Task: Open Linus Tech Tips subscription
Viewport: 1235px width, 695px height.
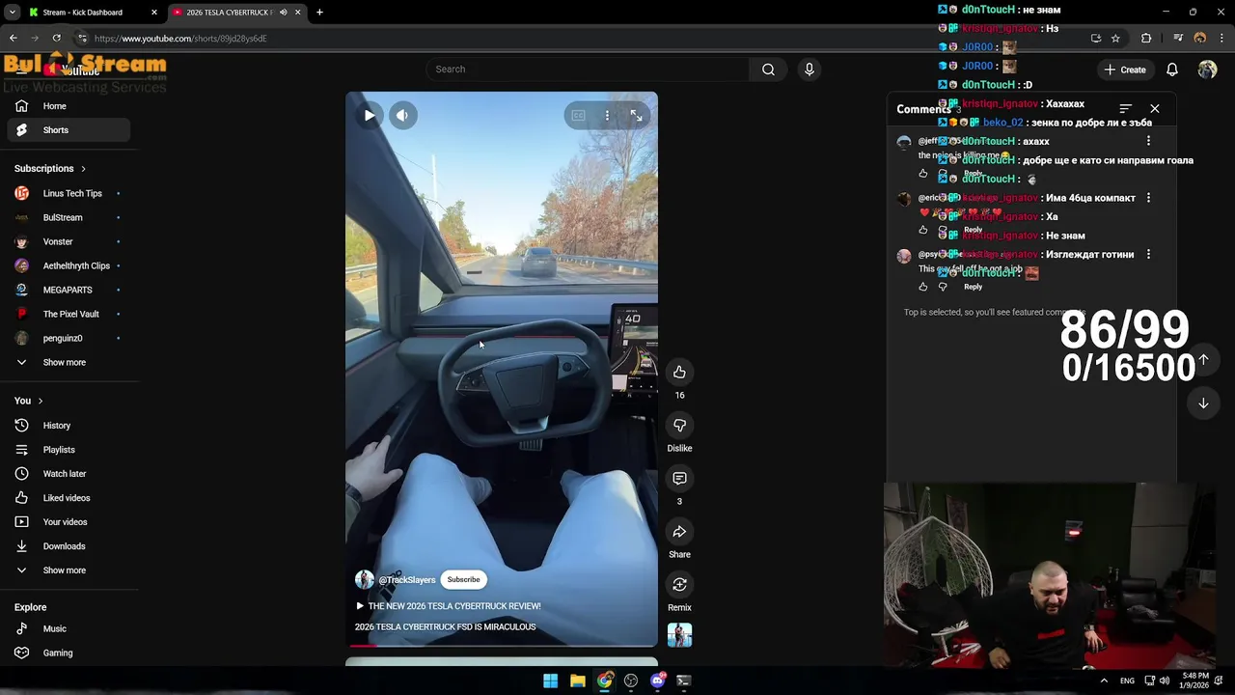Action: pyautogui.click(x=68, y=193)
